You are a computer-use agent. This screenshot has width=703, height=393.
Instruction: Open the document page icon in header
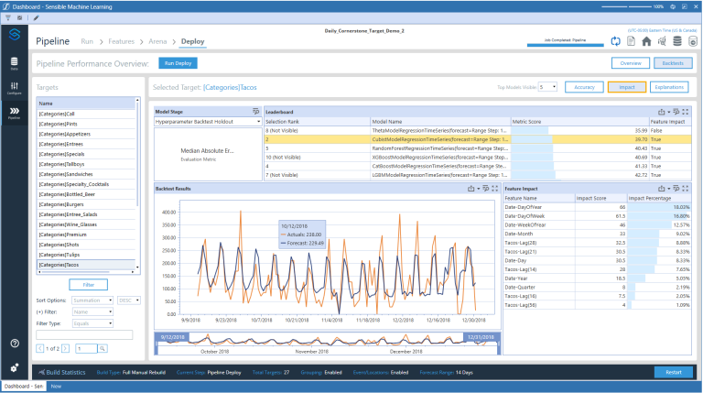pos(631,41)
